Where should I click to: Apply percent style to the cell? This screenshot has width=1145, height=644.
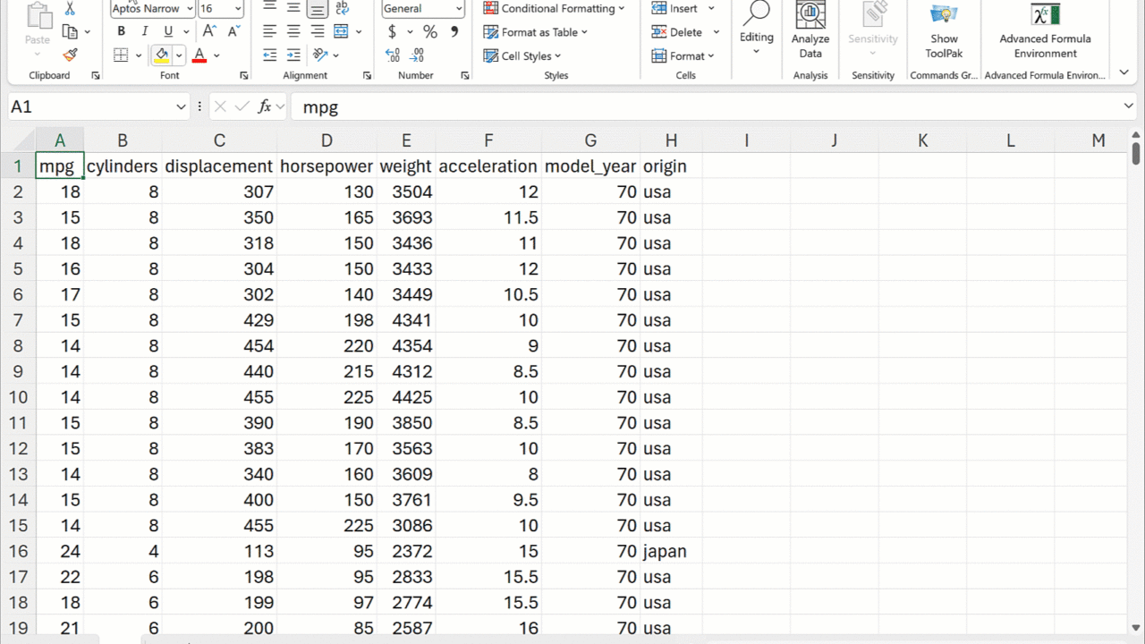430,32
